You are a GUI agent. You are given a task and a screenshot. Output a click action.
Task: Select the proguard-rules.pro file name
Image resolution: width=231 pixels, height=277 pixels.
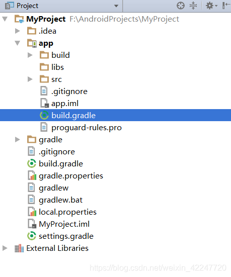87,128
